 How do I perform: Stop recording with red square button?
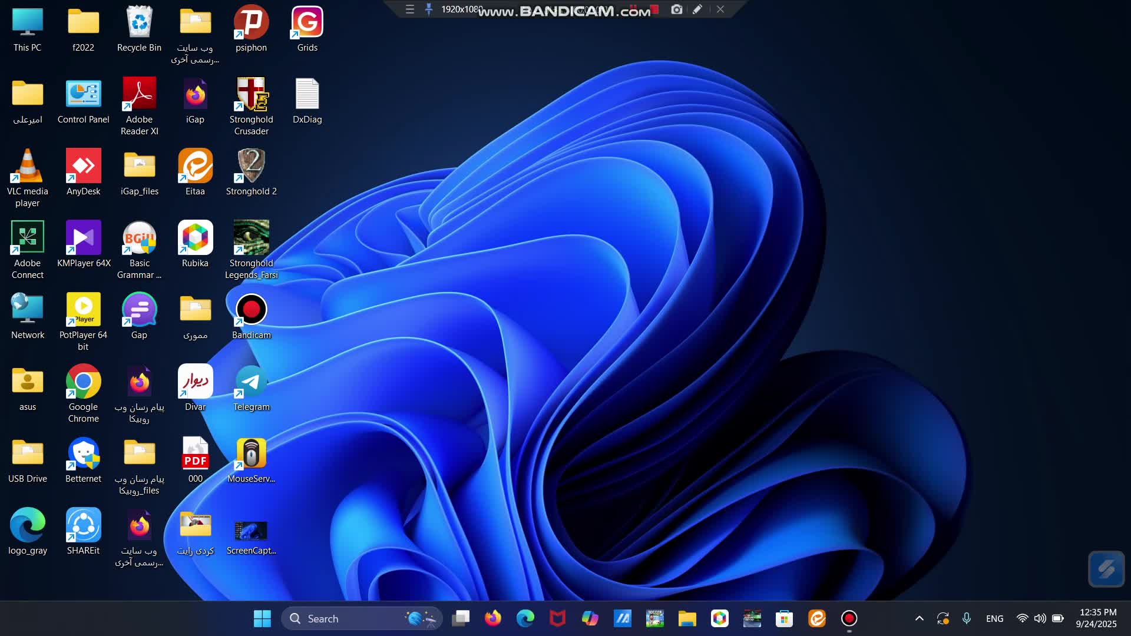(654, 9)
